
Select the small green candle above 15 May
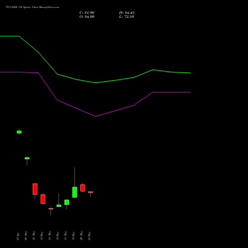point(59,206)
